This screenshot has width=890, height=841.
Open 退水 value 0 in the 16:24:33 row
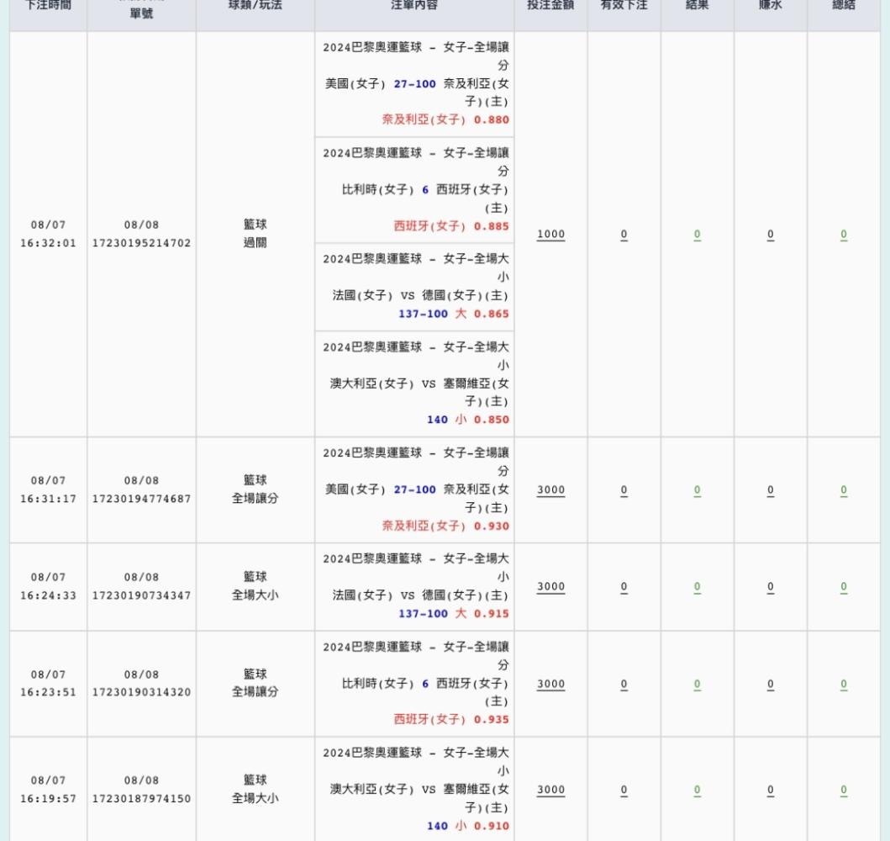(770, 587)
